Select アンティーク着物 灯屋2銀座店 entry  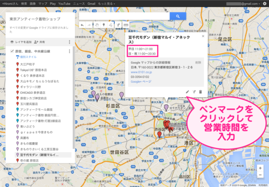point(40,121)
